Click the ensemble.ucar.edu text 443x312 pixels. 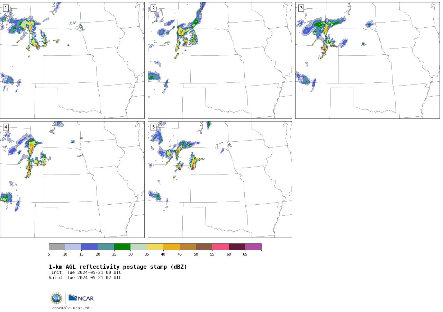tap(72, 308)
